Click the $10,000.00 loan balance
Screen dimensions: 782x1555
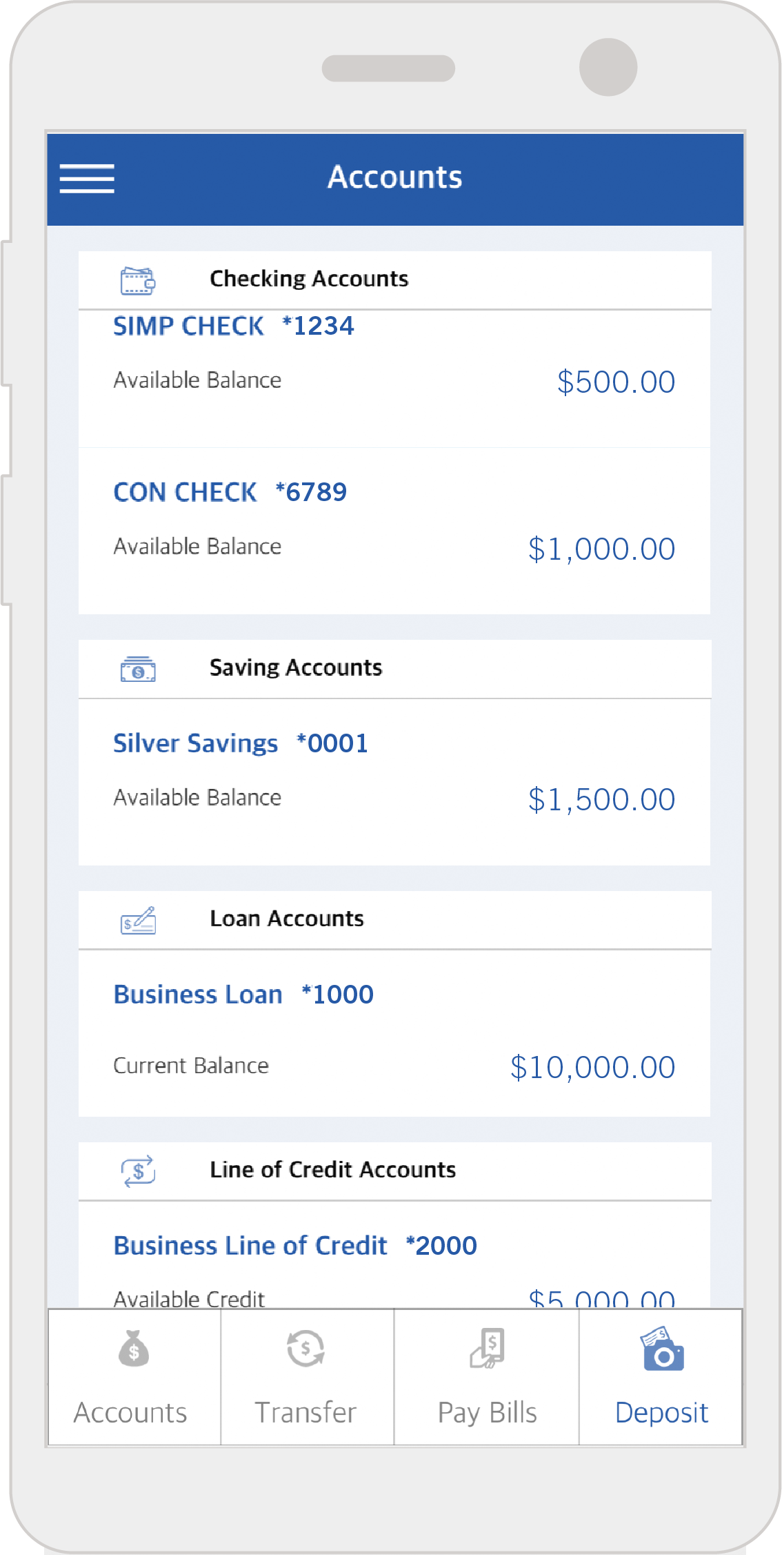(x=592, y=1068)
